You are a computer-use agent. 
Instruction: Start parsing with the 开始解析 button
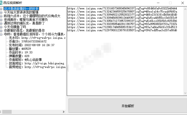(x=128, y=106)
